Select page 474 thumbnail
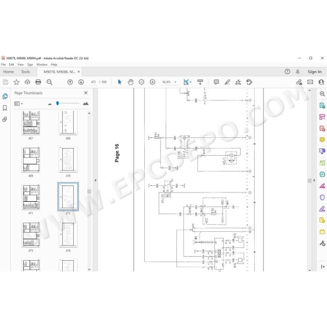 [68, 235]
